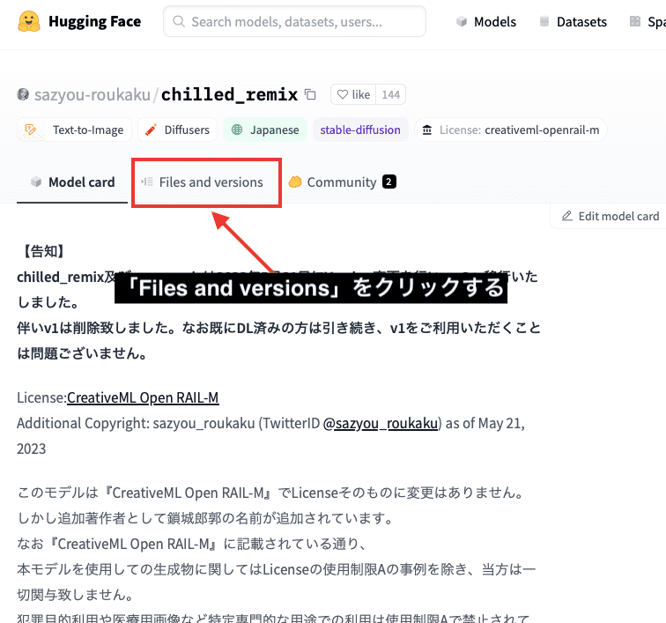Select the Text-to-Image tag
Screen dimensions: 666x623
(74, 130)
